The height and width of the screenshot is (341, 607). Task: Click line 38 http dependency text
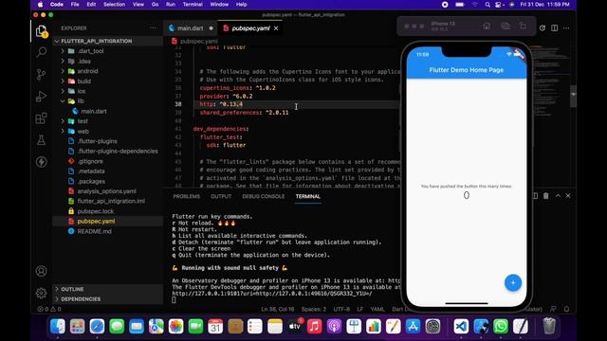click(x=221, y=104)
